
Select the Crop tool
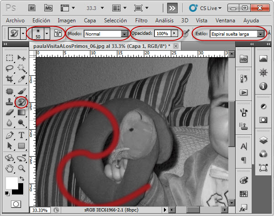click(10, 79)
